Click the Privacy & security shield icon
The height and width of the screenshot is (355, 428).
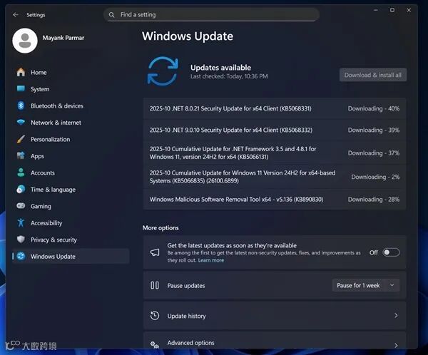coord(21,240)
